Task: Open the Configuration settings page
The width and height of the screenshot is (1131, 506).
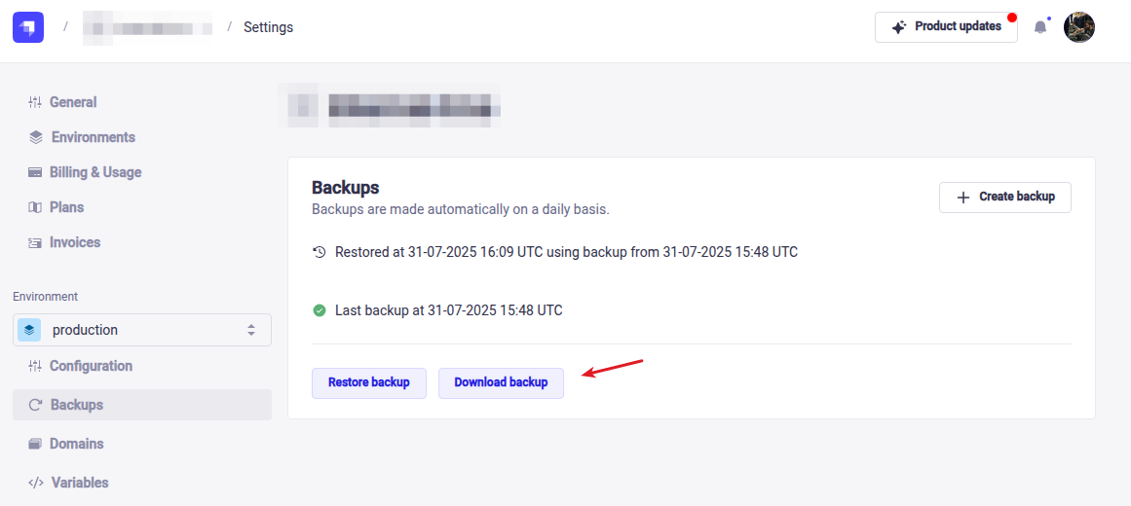Action: [91, 366]
